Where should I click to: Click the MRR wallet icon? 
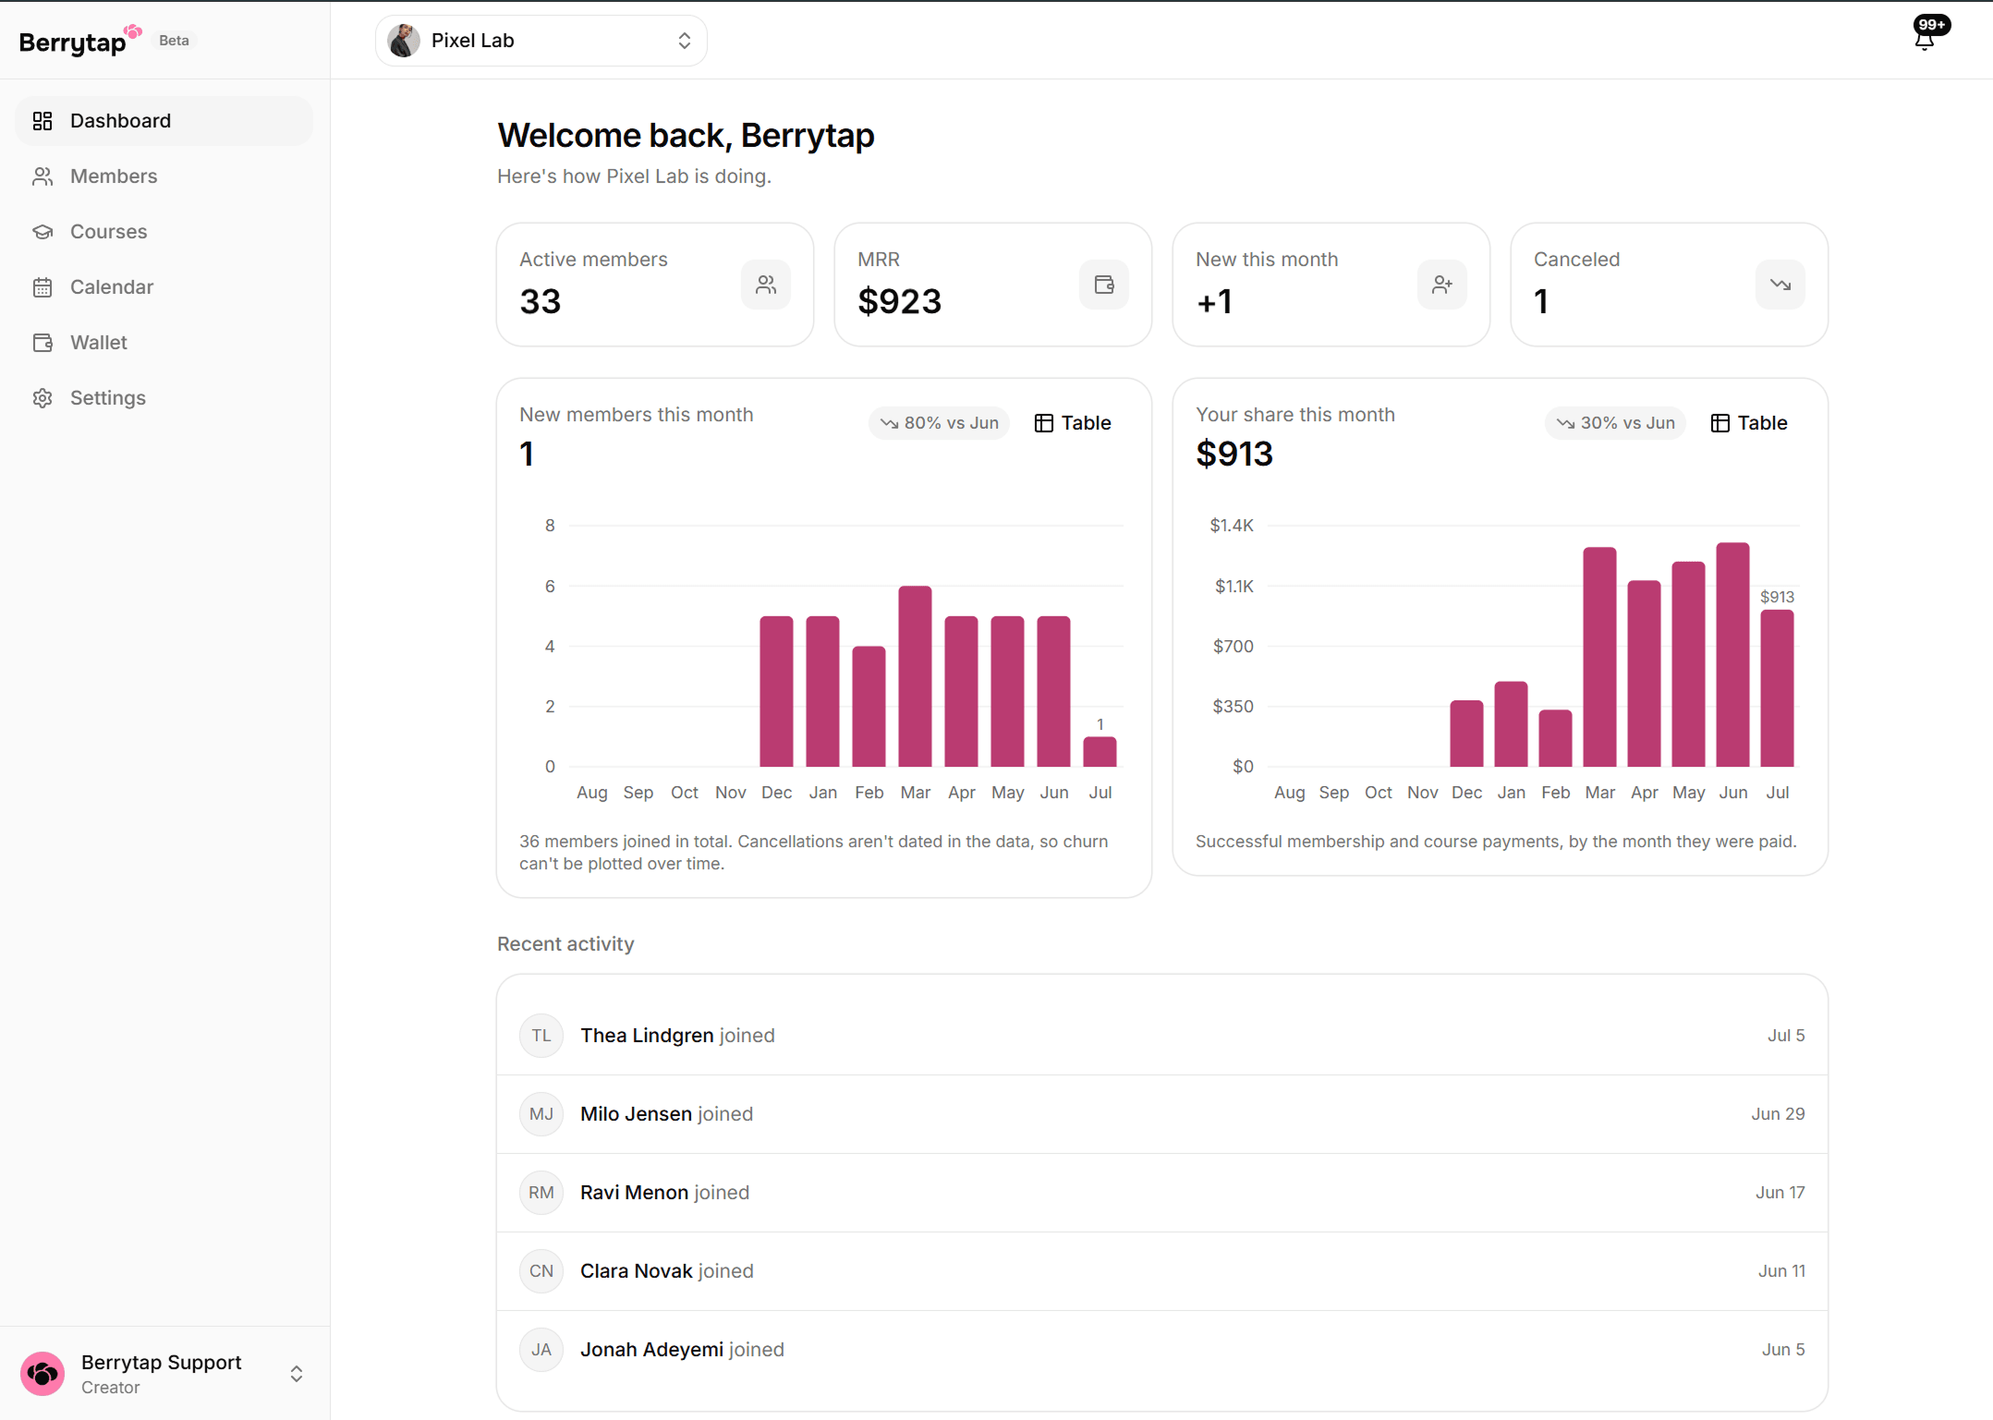click(1104, 285)
